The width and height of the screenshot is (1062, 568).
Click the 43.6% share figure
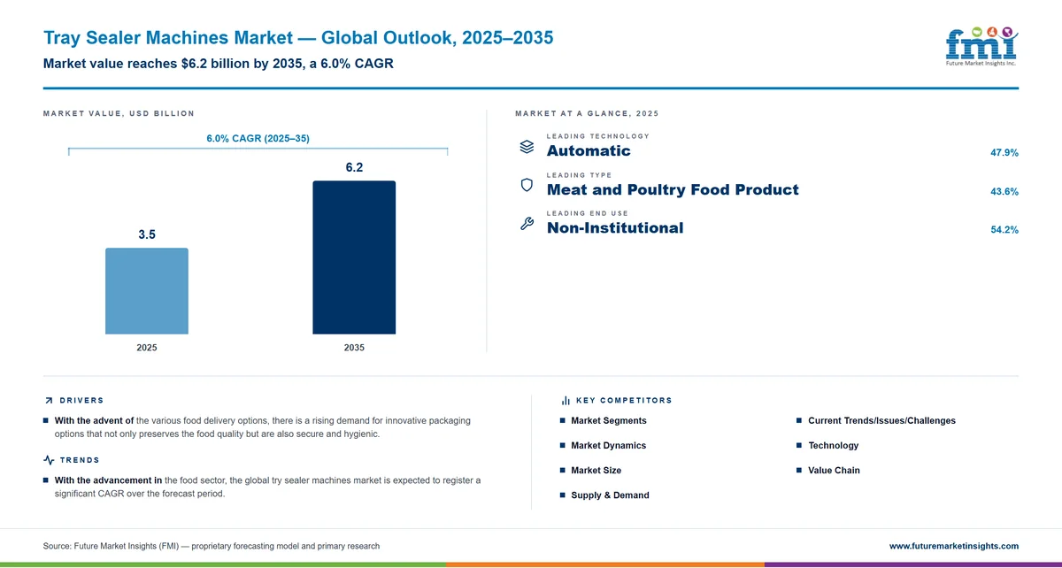[1004, 192]
